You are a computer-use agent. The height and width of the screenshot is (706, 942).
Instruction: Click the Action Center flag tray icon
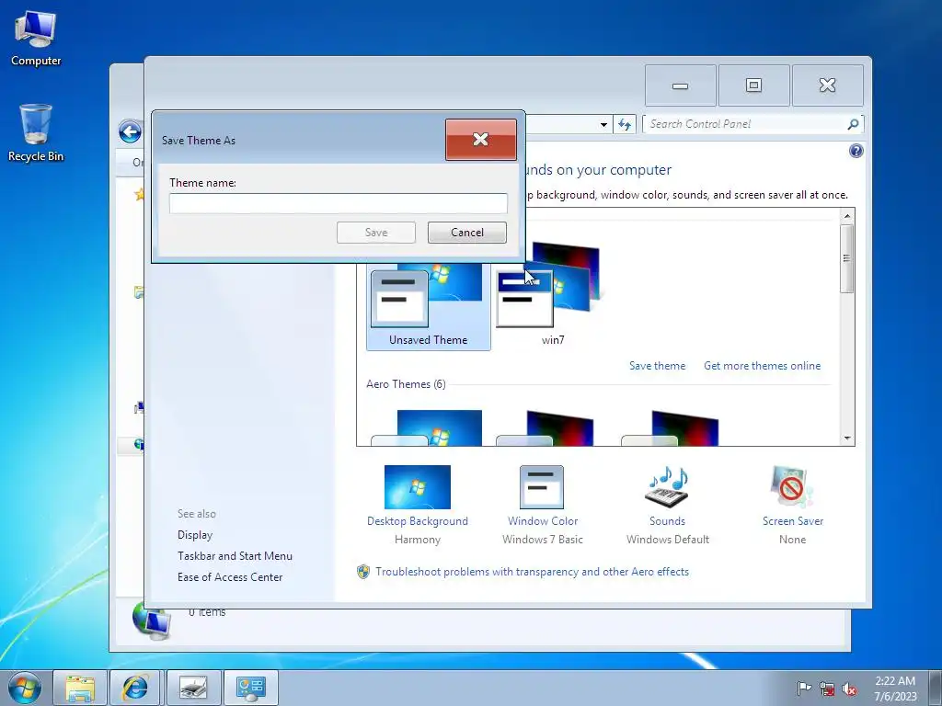coord(804,689)
